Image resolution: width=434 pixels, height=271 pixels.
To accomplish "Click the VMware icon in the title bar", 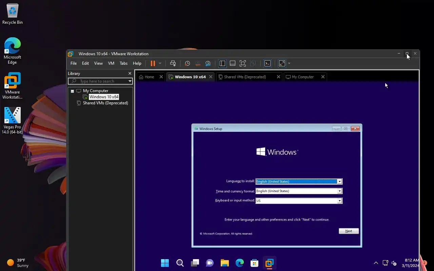I will pyautogui.click(x=71, y=54).
